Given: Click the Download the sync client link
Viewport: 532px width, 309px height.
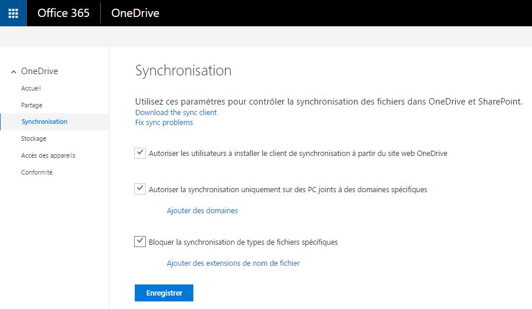Looking at the screenshot, I should pos(176,112).
